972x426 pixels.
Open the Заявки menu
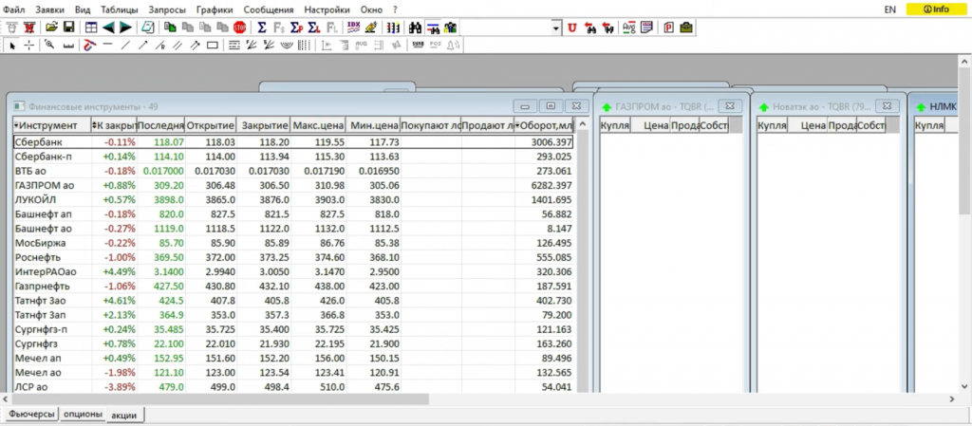coord(49,9)
